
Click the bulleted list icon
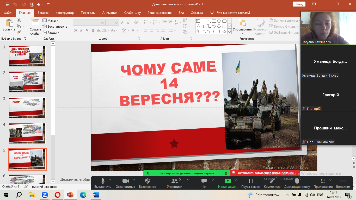146,22
